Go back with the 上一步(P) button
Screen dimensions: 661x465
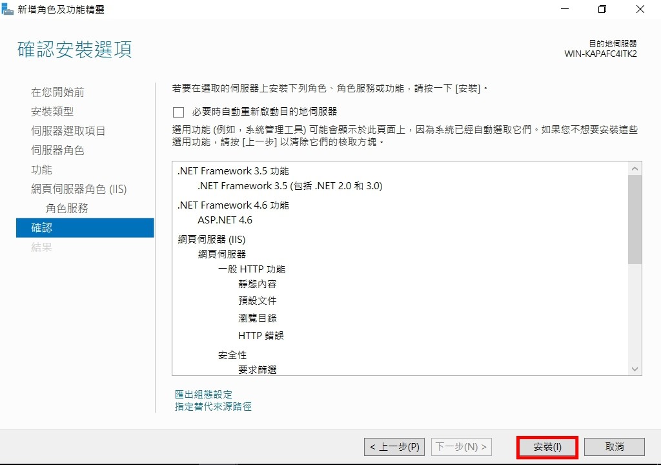(x=394, y=447)
